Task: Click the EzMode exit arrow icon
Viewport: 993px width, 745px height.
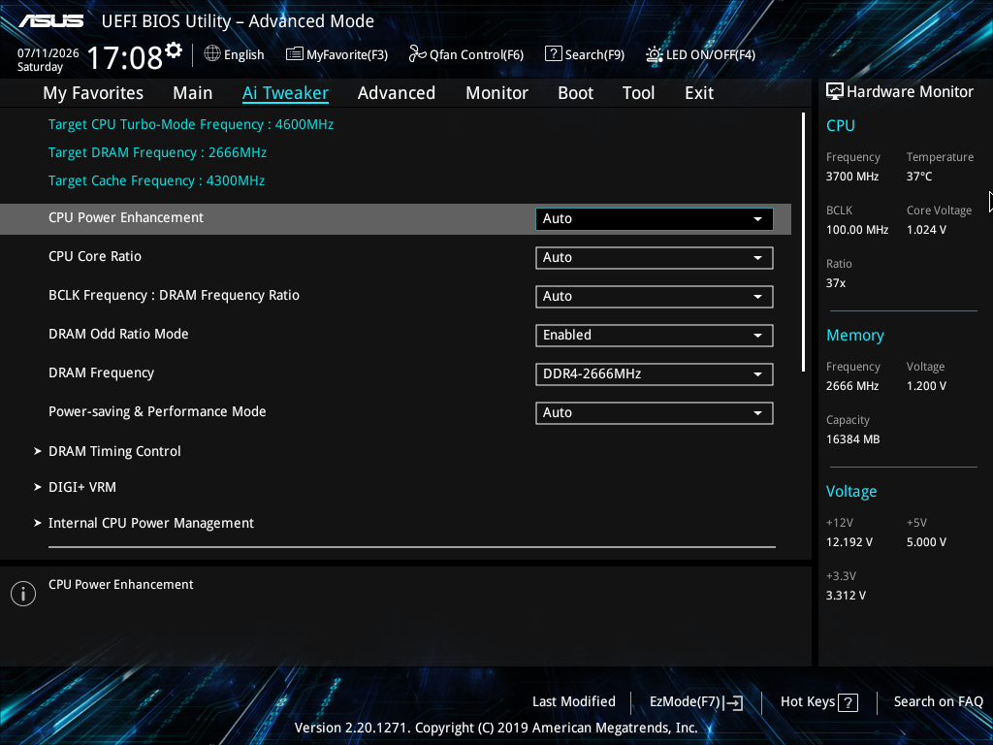Action: [733, 702]
